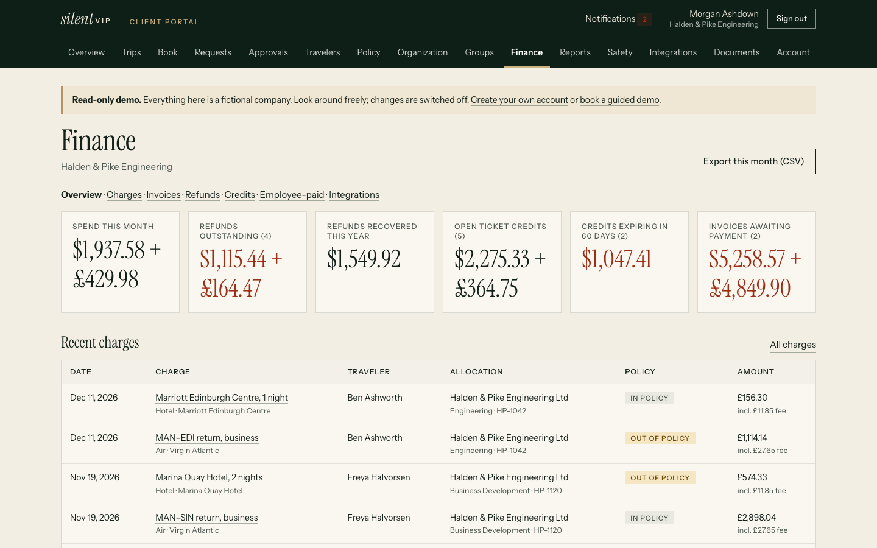View all charges via the All charges link
The width and height of the screenshot is (877, 548).
tap(793, 345)
